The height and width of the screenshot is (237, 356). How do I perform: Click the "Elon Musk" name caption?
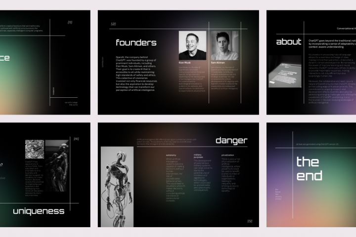pos(185,63)
